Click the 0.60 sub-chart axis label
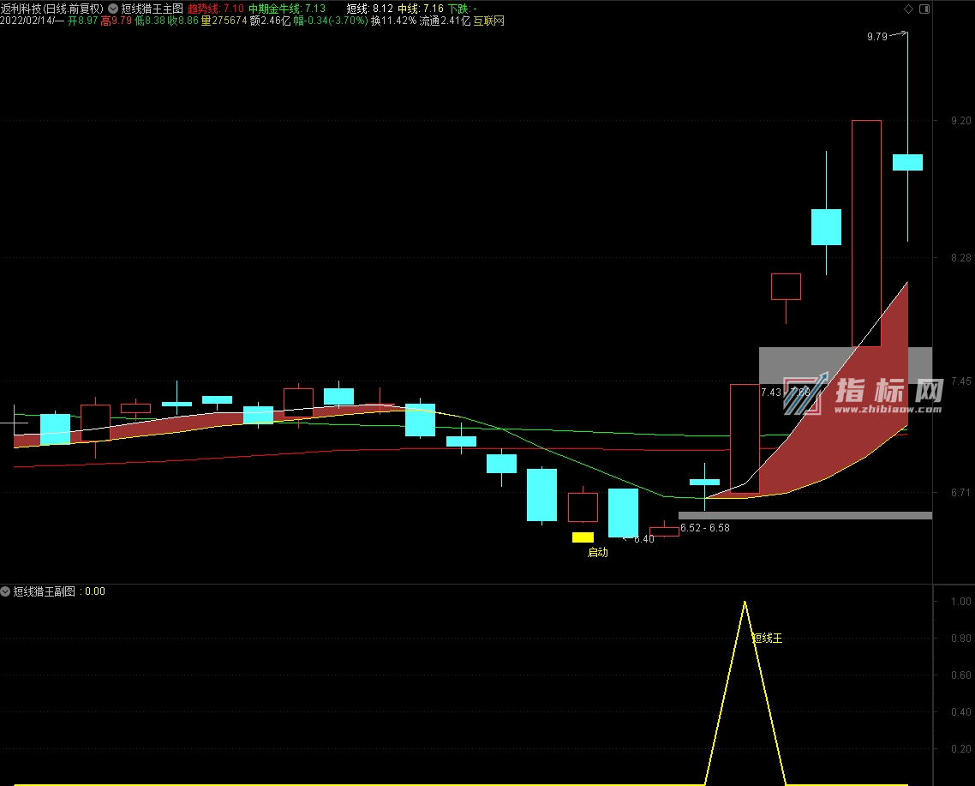Image resolution: width=975 pixels, height=786 pixels. (x=960, y=675)
